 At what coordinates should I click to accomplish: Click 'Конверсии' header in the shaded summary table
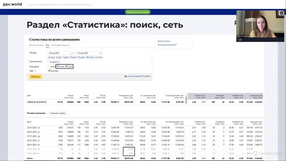(220, 95)
